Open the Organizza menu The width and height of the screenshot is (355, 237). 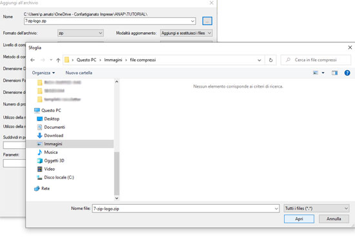tap(43, 73)
